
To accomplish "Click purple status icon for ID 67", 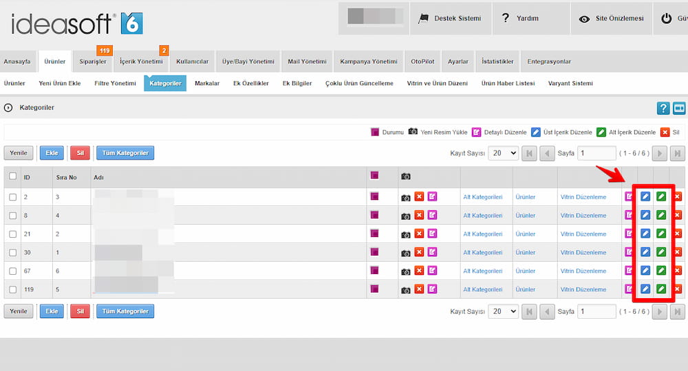I will coord(374,271).
